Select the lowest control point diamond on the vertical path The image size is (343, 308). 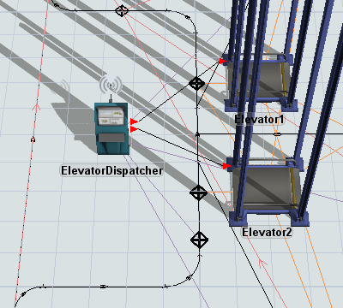[199, 240]
